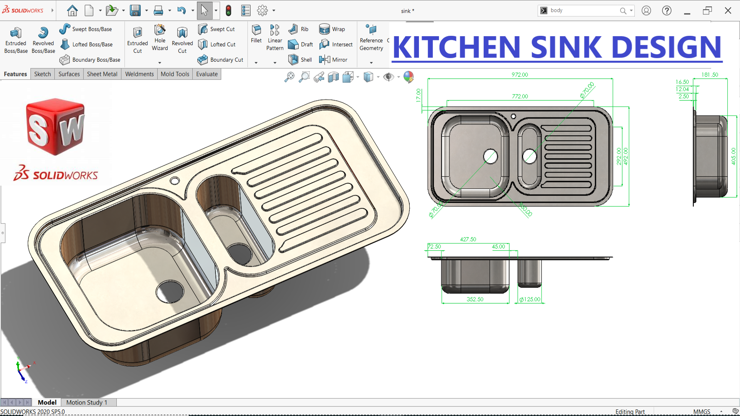Viewport: 740px width, 416px height.
Task: Click the Zoom to Fit magnifier icon
Action: [x=289, y=77]
